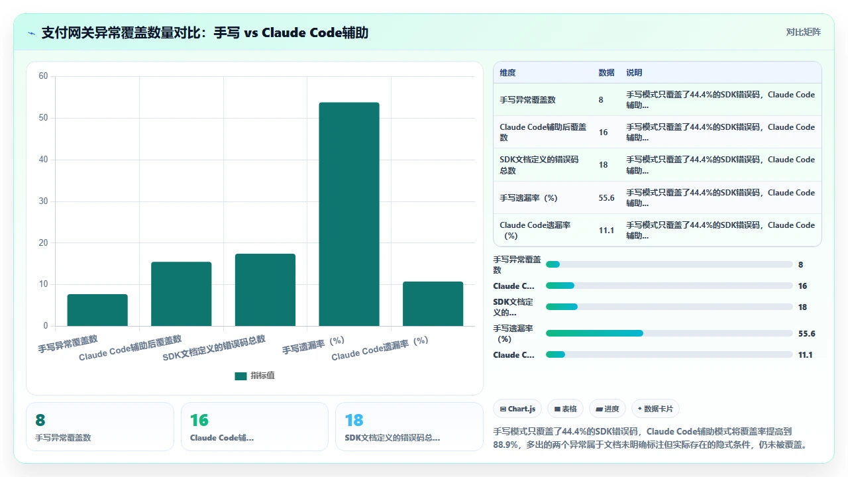Click the 维度 column header
848x477 pixels.
(x=508, y=72)
